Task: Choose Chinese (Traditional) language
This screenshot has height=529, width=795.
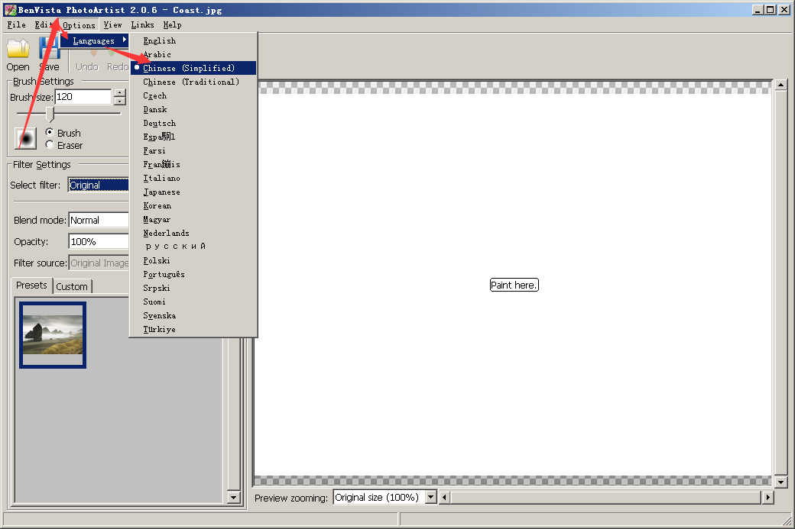Action: click(193, 82)
